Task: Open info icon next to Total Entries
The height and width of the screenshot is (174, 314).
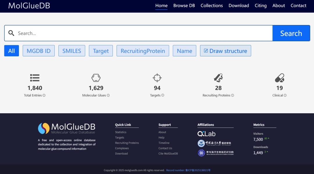Action: [44, 95]
